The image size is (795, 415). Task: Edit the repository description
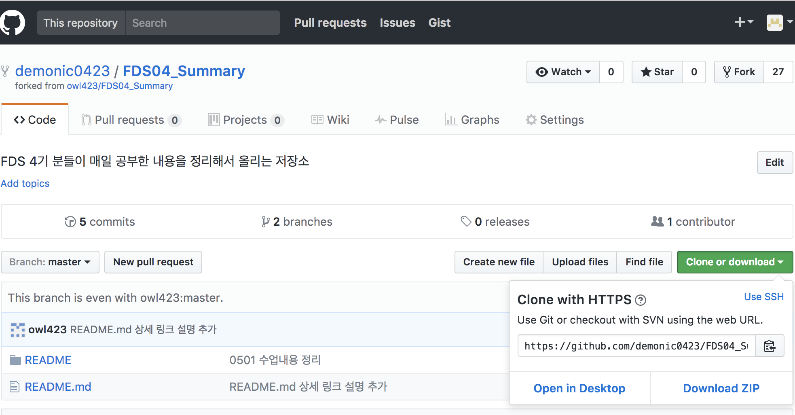(775, 163)
